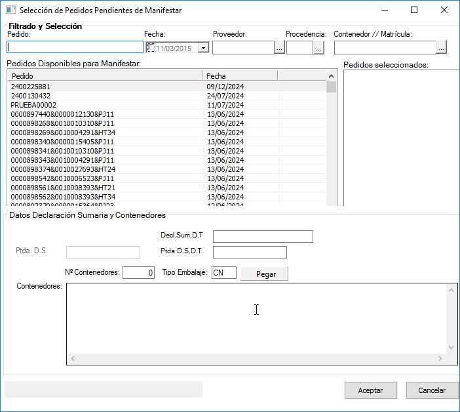
Task: Click the order list scroll-up arrow
Action: click(332, 76)
